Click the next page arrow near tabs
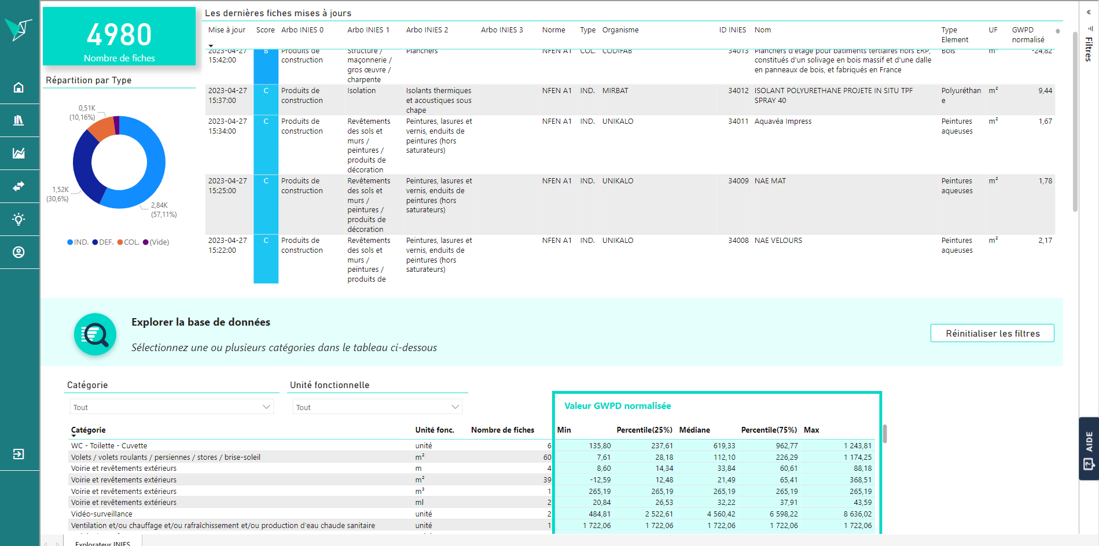This screenshot has width=1099, height=546. click(57, 543)
